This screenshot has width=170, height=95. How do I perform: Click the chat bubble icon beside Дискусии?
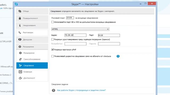(x=20, y=40)
